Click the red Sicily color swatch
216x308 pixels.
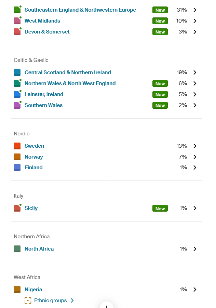(17, 208)
